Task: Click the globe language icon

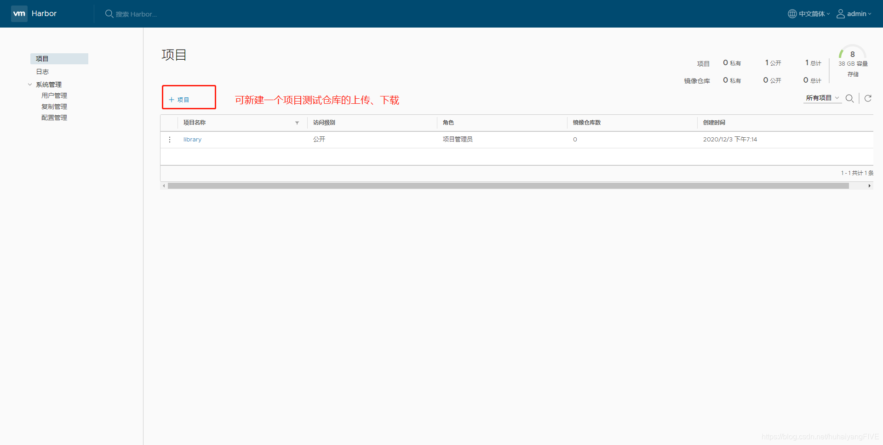Action: point(792,14)
